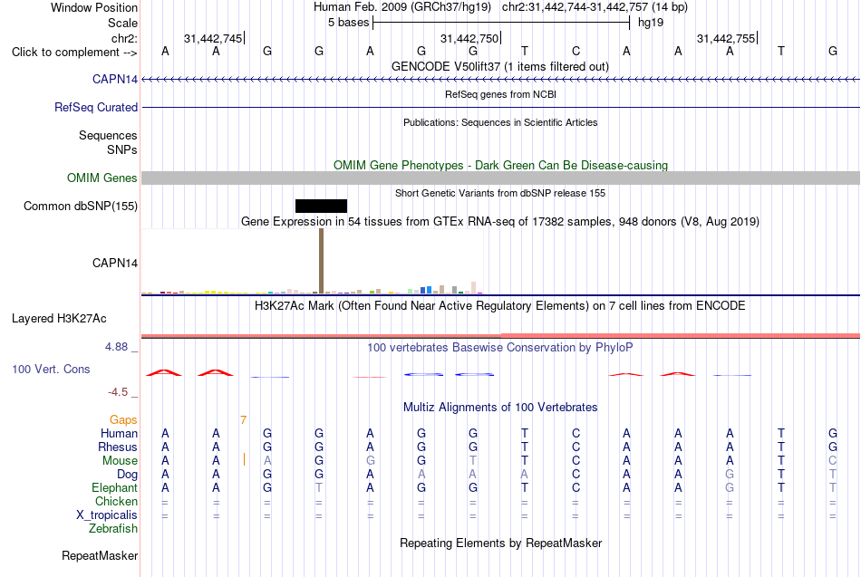
Task: Click the gray OMIM Genes bar
Action: tap(500, 178)
